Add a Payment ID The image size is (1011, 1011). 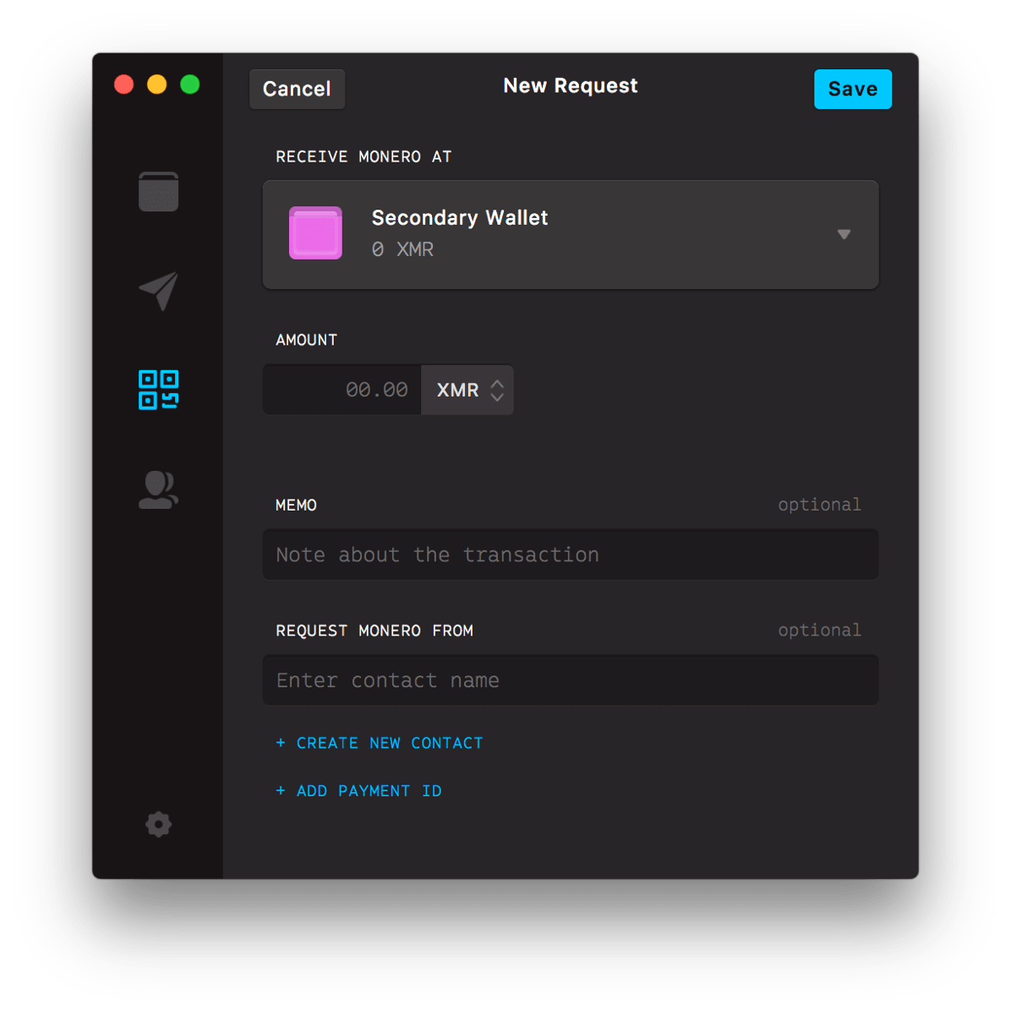click(358, 790)
